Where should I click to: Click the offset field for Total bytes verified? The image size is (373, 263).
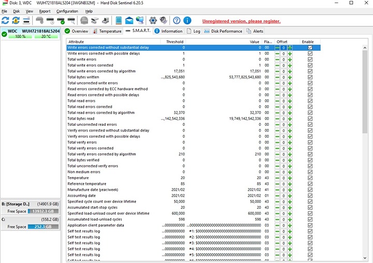283,160
